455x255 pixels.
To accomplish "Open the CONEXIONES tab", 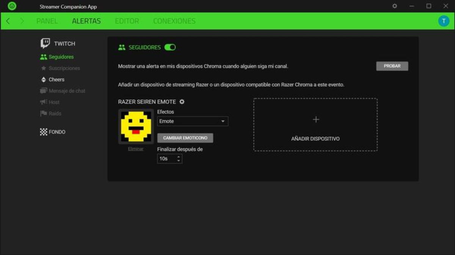I will 174,21.
